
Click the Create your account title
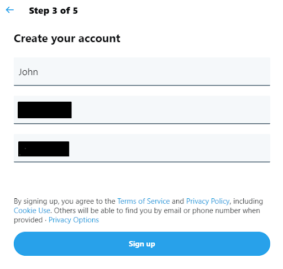(67, 39)
